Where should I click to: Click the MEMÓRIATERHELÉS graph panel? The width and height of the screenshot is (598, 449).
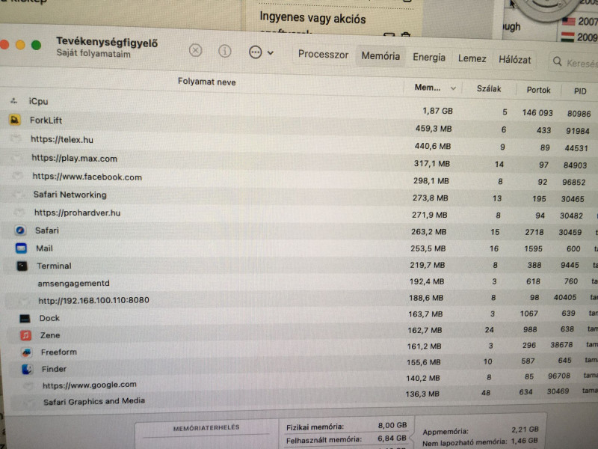pyautogui.click(x=206, y=435)
